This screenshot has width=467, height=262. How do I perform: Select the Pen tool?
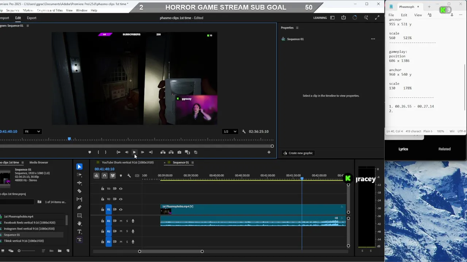tap(79, 207)
